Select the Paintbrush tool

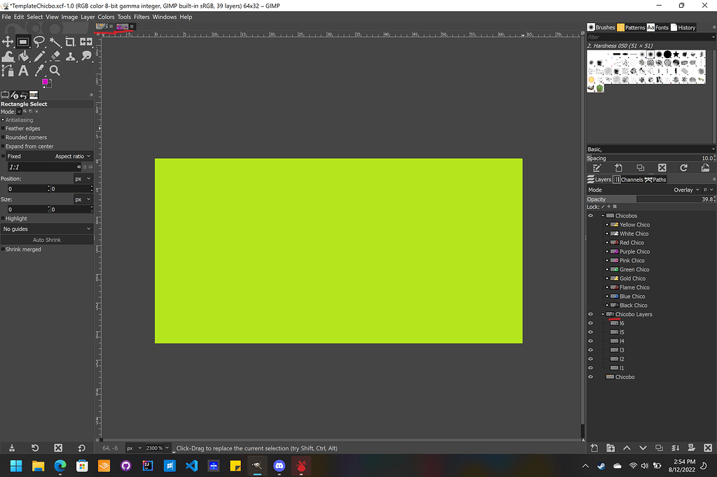coord(39,56)
